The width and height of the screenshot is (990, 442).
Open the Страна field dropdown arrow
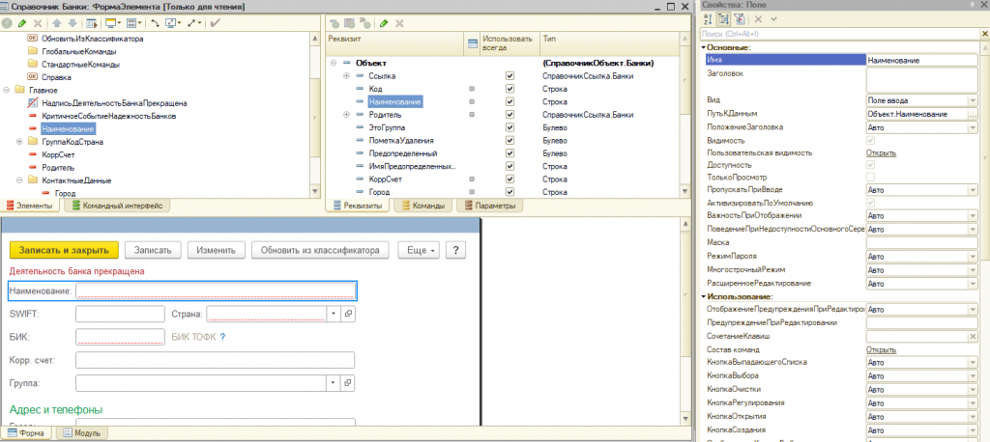(334, 314)
